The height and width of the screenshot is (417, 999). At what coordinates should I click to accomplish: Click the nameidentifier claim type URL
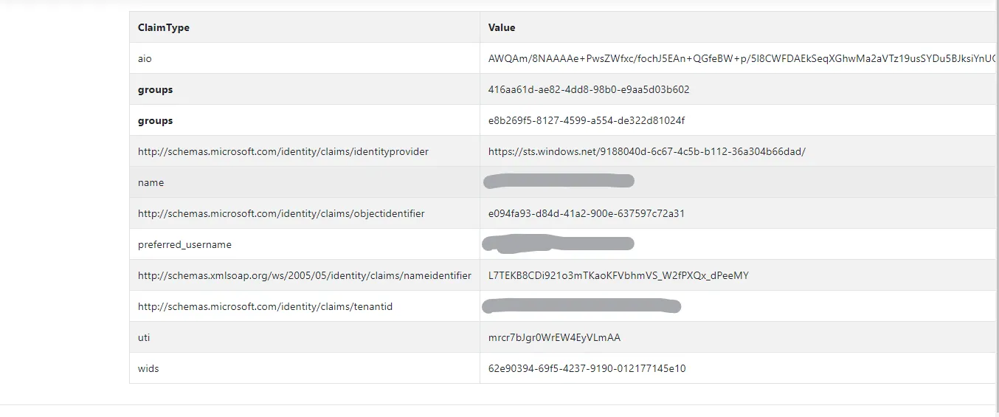(x=304, y=275)
